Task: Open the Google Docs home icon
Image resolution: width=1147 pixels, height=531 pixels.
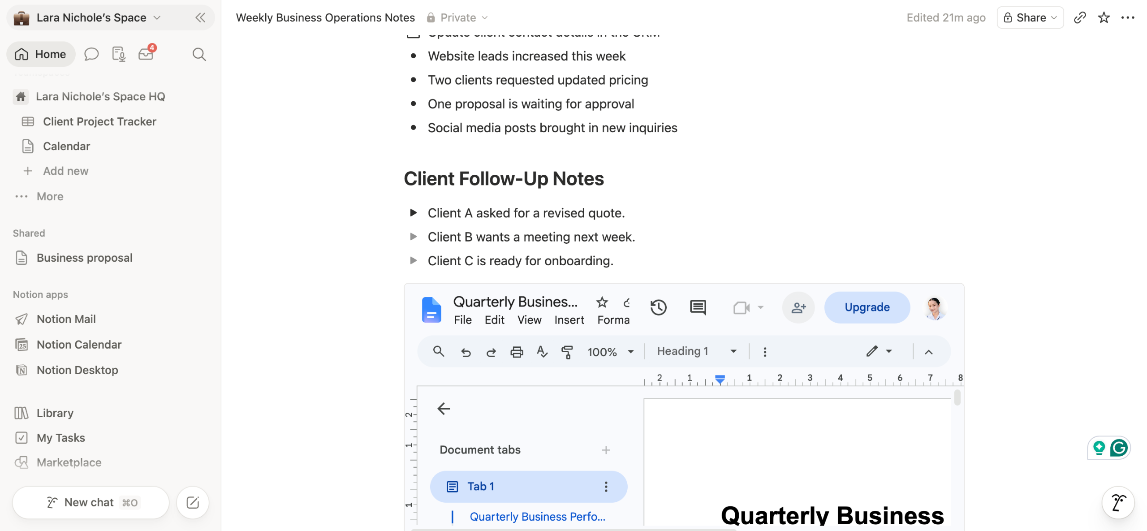Action: [431, 309]
